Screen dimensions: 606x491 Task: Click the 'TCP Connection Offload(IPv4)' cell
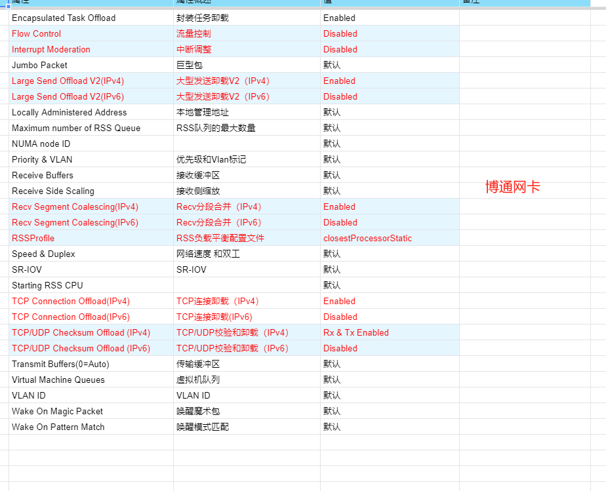91,301
